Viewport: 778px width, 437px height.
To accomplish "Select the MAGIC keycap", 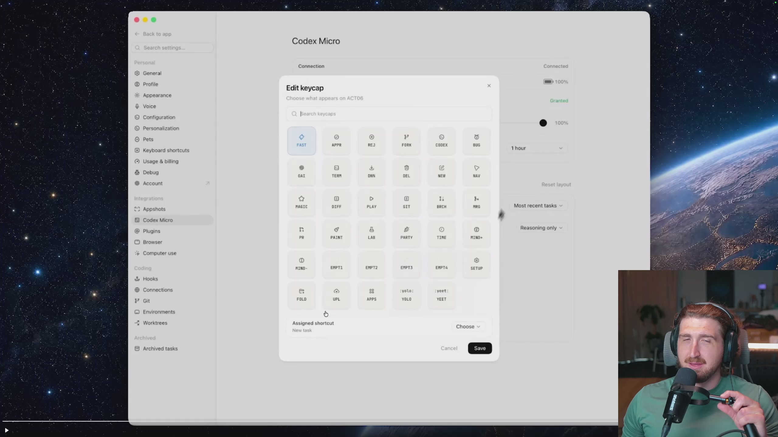I will (301, 202).
